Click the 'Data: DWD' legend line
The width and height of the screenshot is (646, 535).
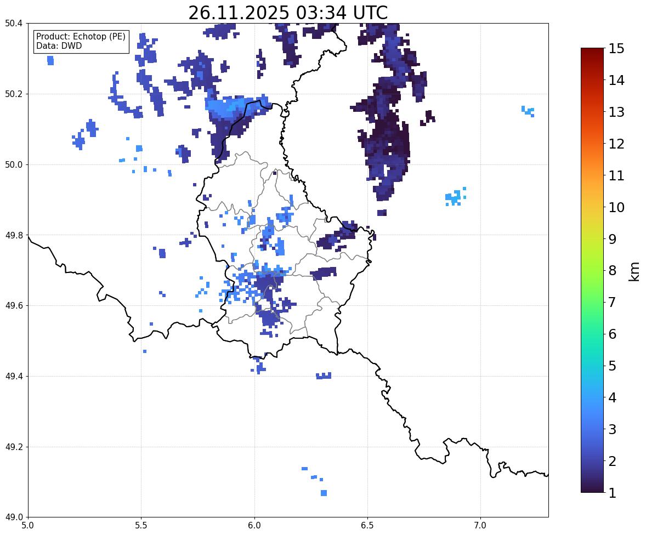(x=59, y=45)
